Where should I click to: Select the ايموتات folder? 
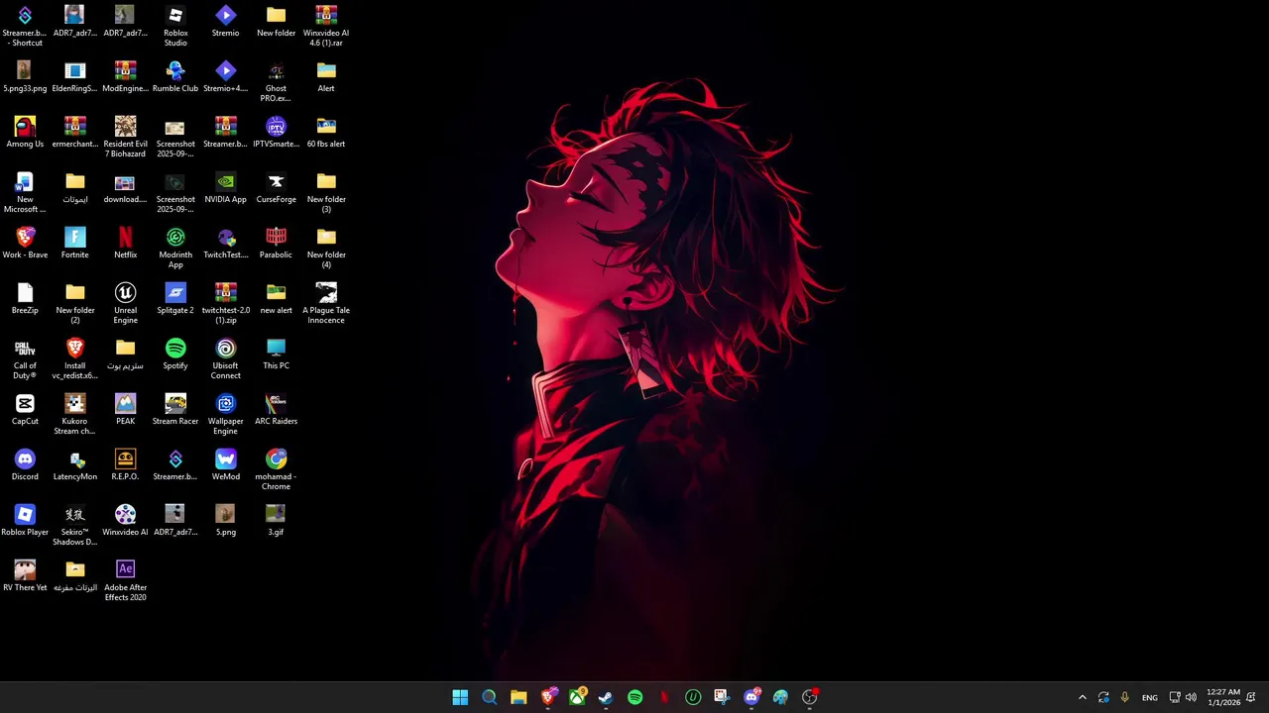tap(75, 187)
